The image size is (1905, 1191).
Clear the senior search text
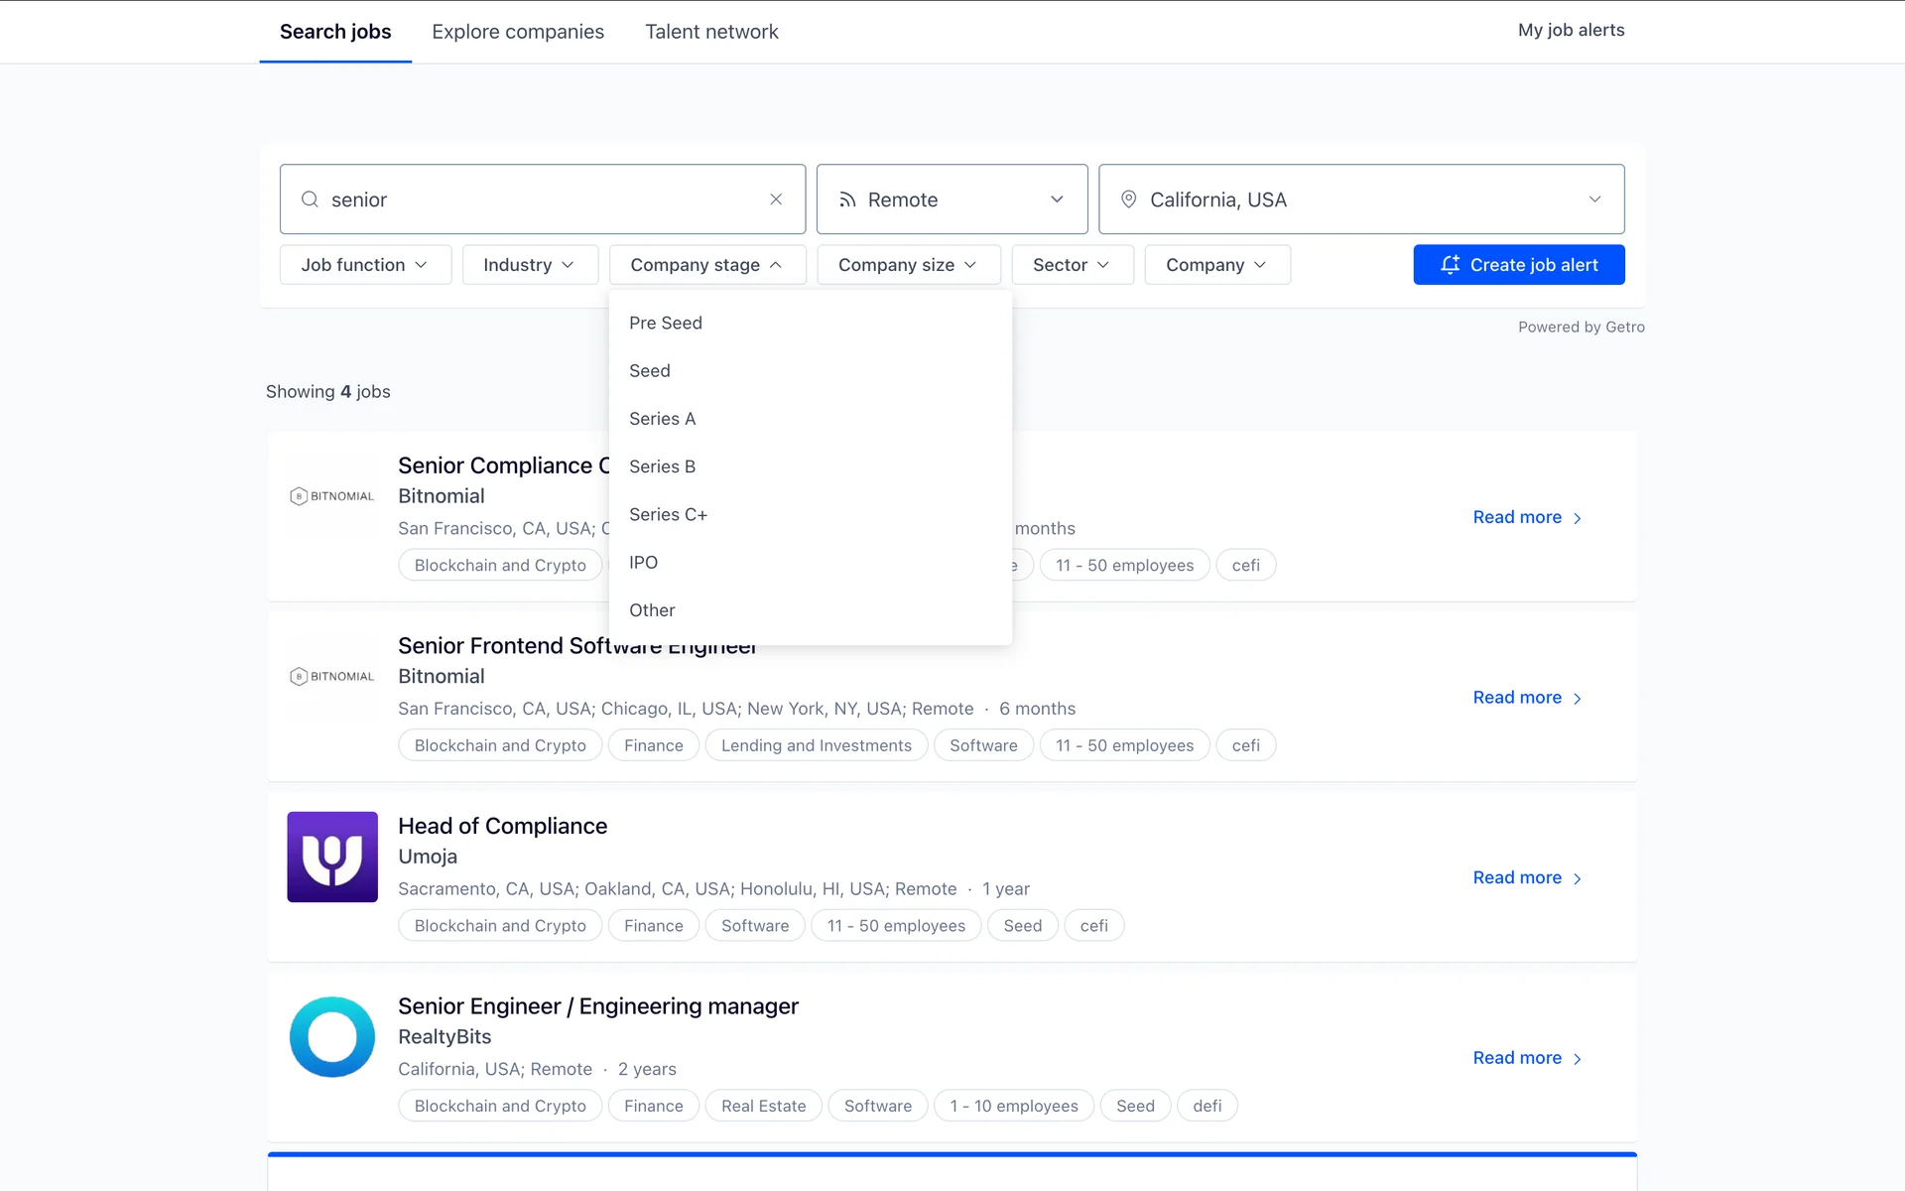click(x=776, y=199)
